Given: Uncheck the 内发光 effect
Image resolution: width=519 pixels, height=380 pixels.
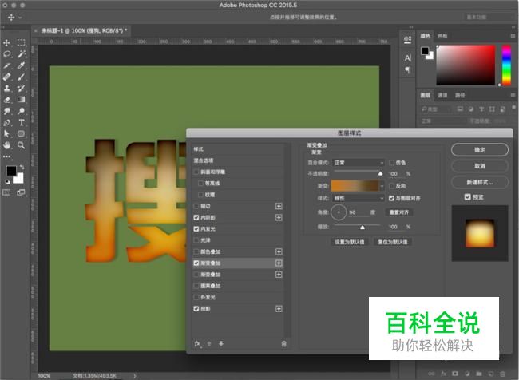Looking at the screenshot, I should tap(196, 229).
